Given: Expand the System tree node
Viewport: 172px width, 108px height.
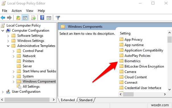Looking at the screenshot, I should tap(13, 77).
